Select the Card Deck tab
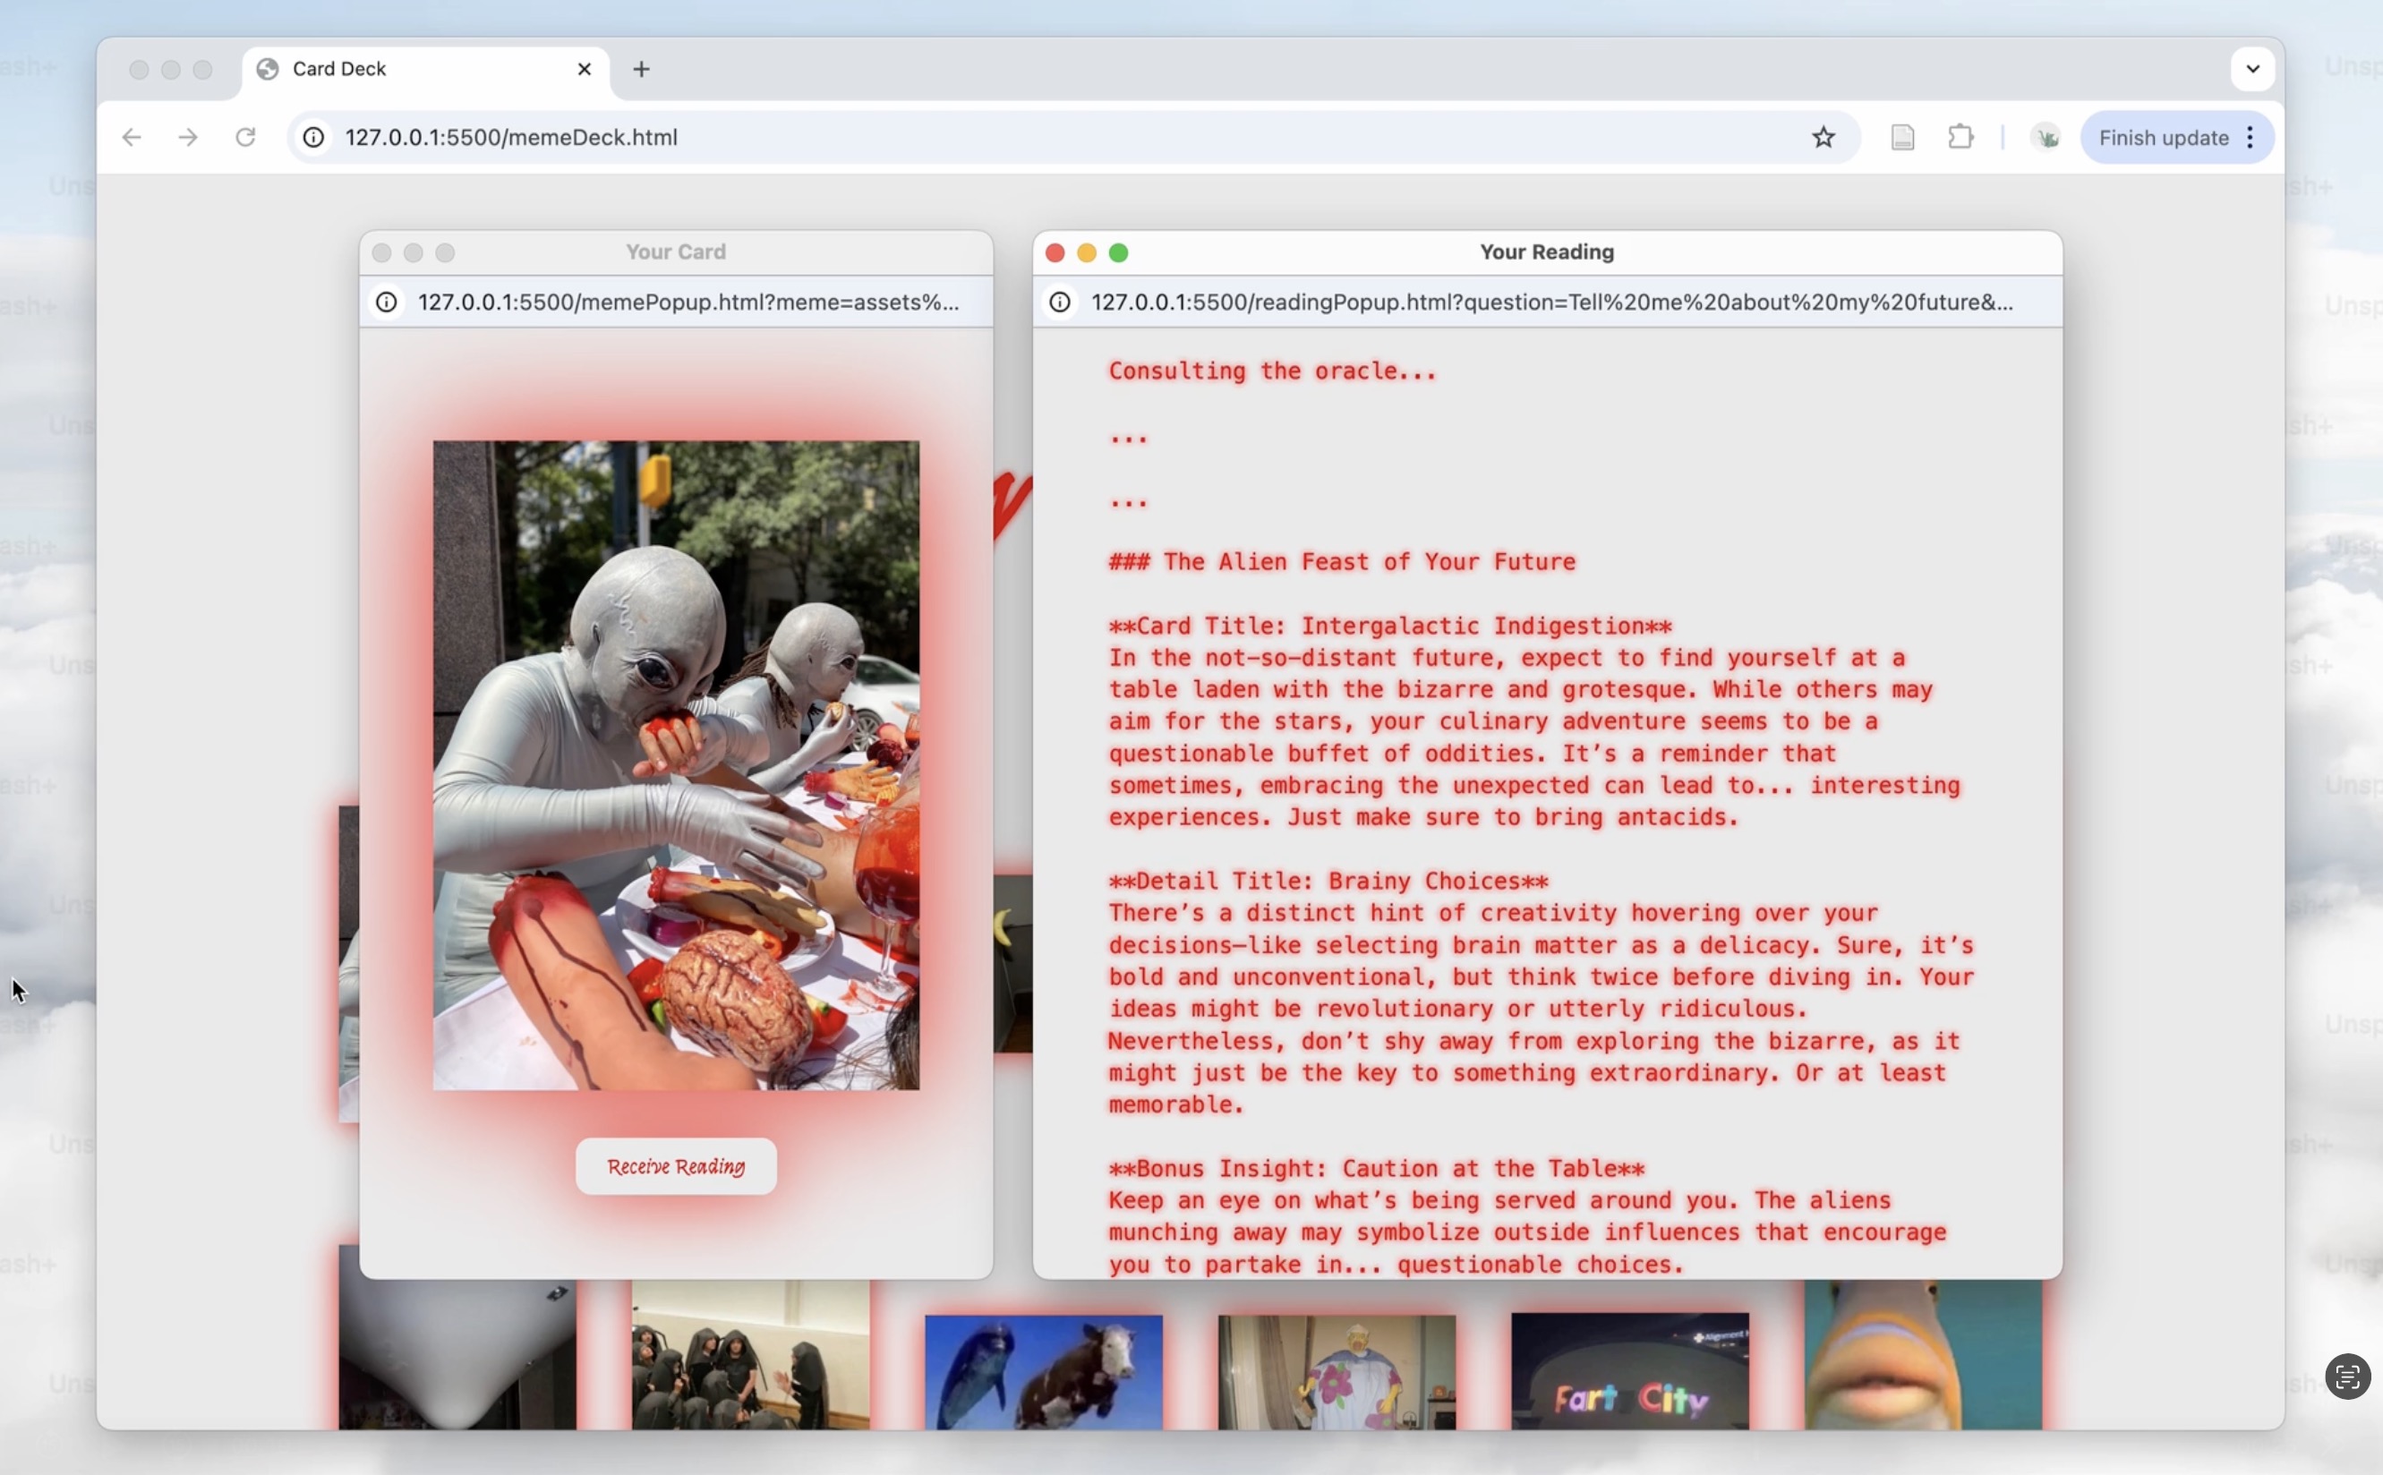This screenshot has width=2383, height=1475. click(425, 70)
